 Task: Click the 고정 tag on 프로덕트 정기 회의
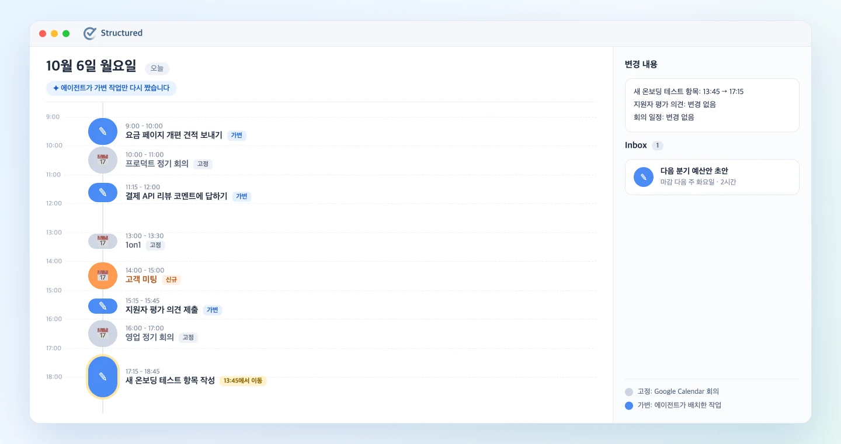click(203, 164)
